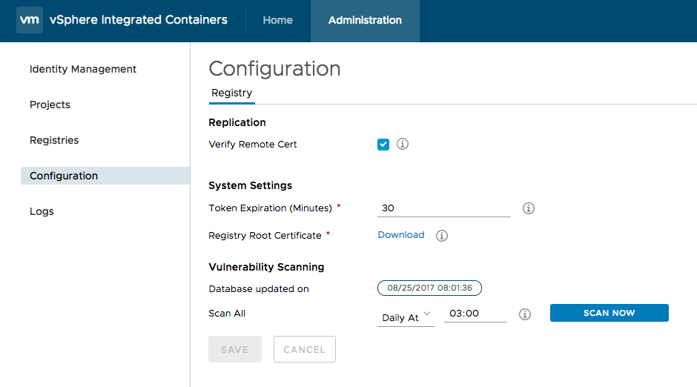
Task: Click the Replication section heading
Action: pyautogui.click(x=237, y=122)
